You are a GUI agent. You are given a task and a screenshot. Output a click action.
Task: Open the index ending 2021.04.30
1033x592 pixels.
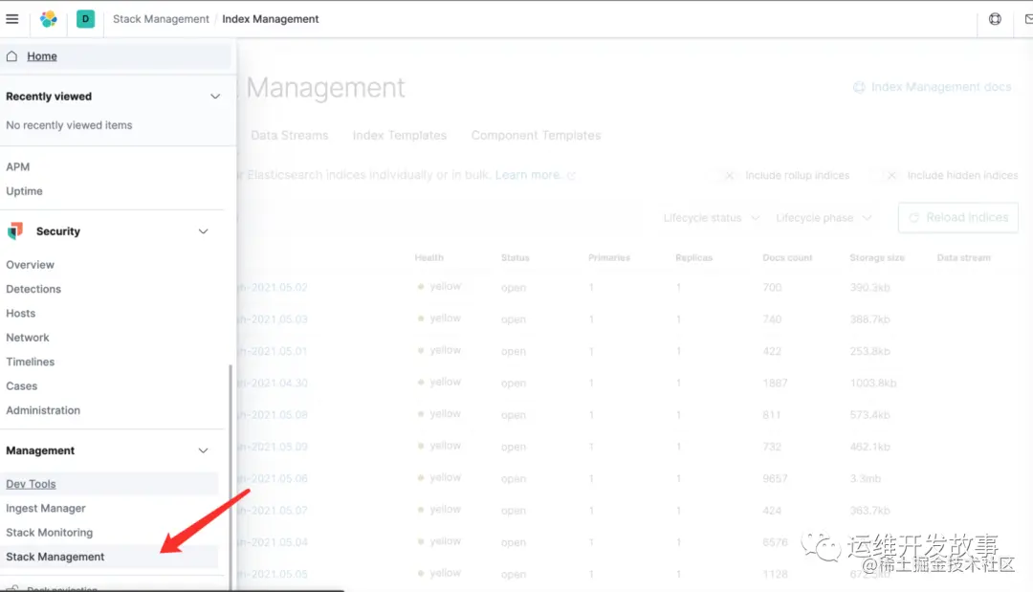273,383
